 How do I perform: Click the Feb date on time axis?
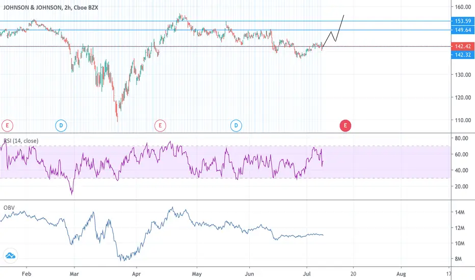27,274
